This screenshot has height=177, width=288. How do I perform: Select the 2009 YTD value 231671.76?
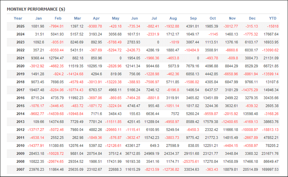270,154
